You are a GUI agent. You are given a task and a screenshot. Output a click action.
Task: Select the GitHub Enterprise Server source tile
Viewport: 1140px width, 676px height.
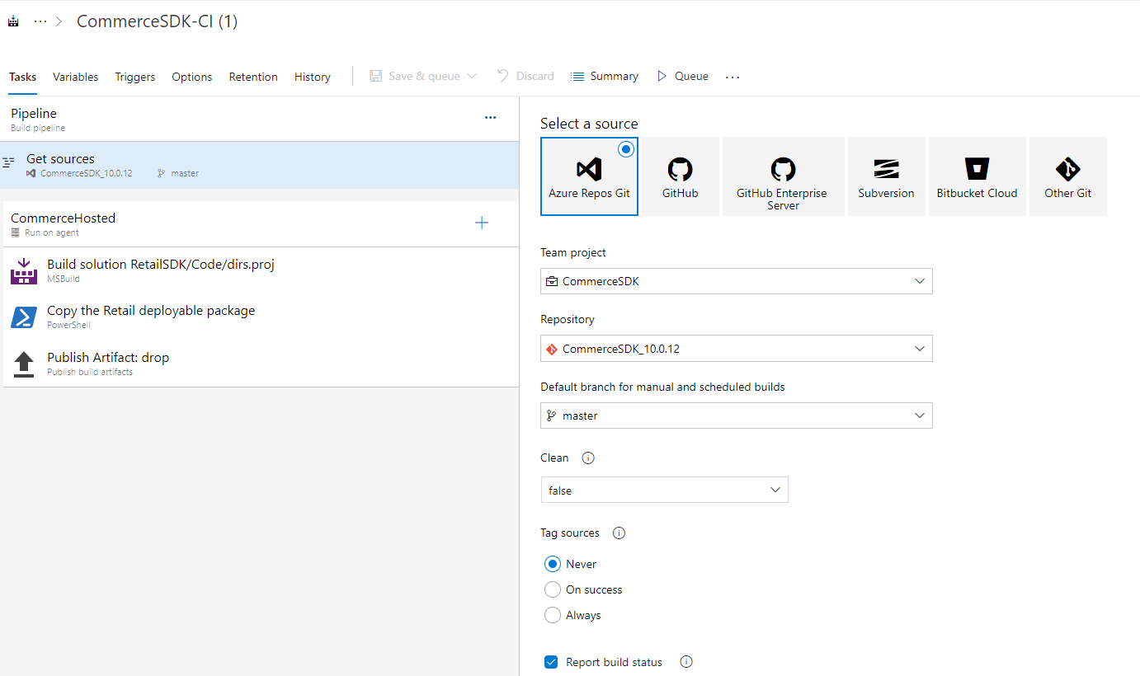[783, 176]
